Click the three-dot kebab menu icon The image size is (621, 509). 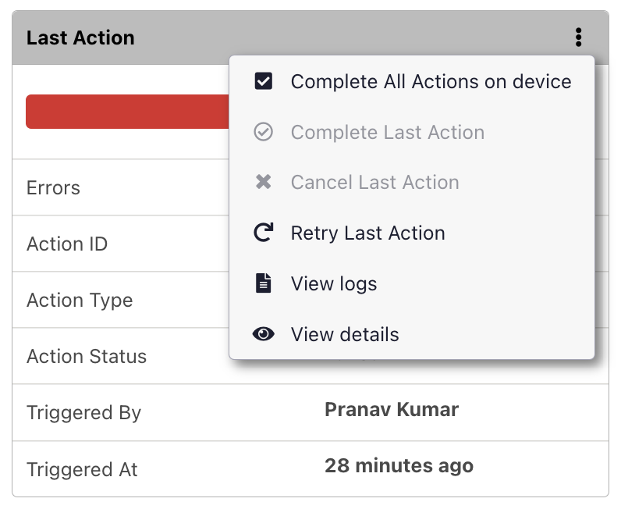578,37
